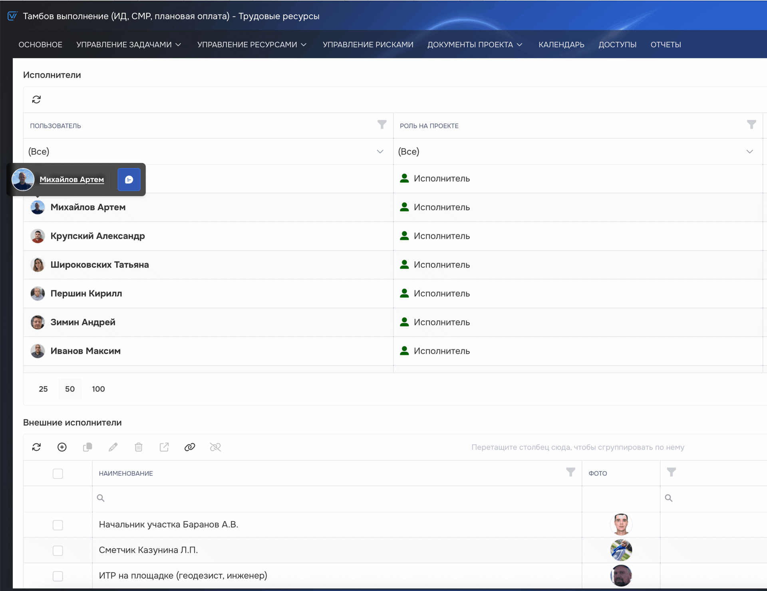The height and width of the screenshot is (591, 767).
Task: Set page size to 100
Action: pyautogui.click(x=98, y=389)
